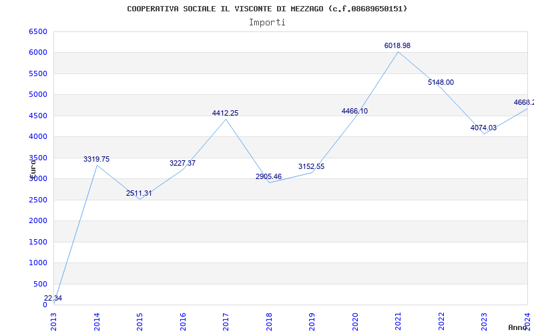The image size is (534, 334).
Task: Click the 2013 x-axis year label
Action: pyautogui.click(x=54, y=321)
